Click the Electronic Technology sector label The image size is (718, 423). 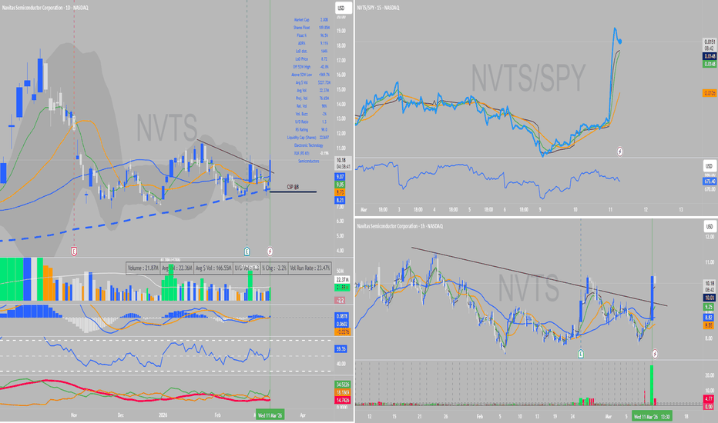(x=309, y=145)
